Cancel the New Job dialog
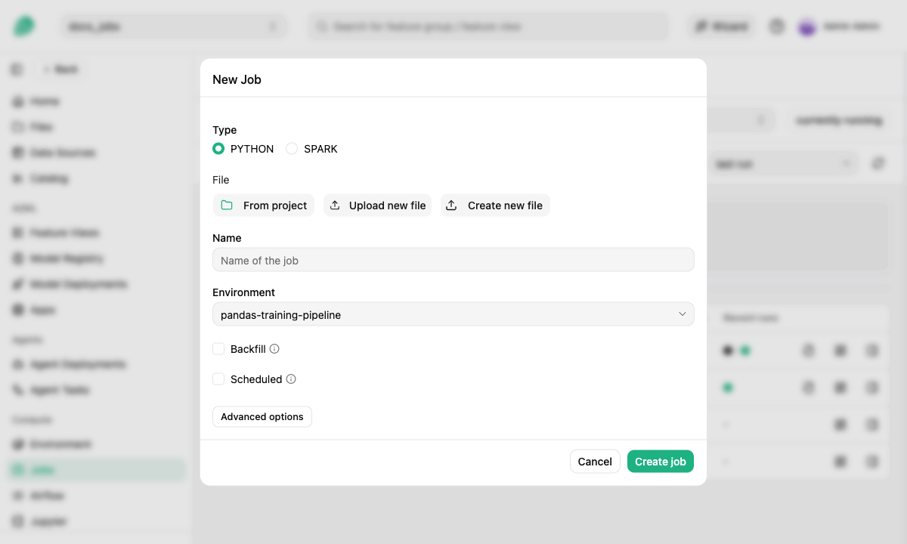907x544 pixels. [595, 462]
